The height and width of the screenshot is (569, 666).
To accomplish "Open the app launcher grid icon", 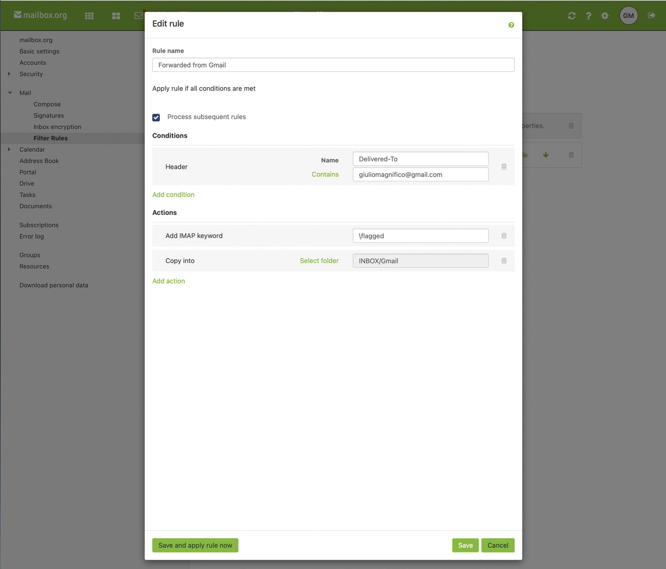I will [x=89, y=16].
